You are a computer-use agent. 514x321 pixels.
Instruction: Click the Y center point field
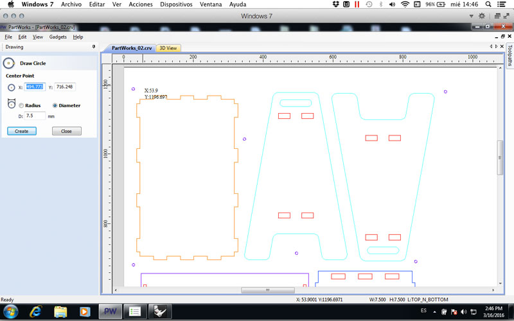(65, 87)
